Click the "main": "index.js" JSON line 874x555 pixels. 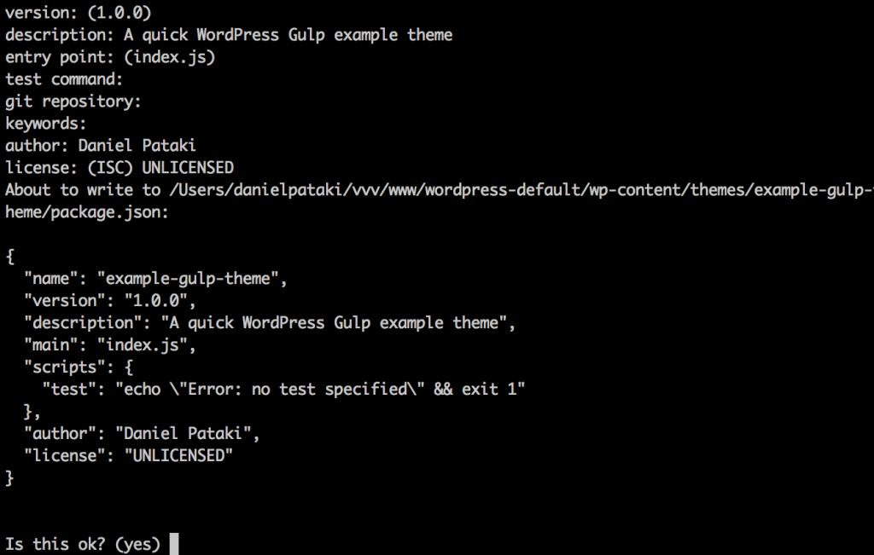point(111,345)
